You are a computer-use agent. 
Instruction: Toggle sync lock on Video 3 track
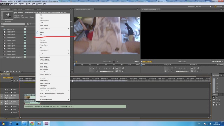click(8, 90)
